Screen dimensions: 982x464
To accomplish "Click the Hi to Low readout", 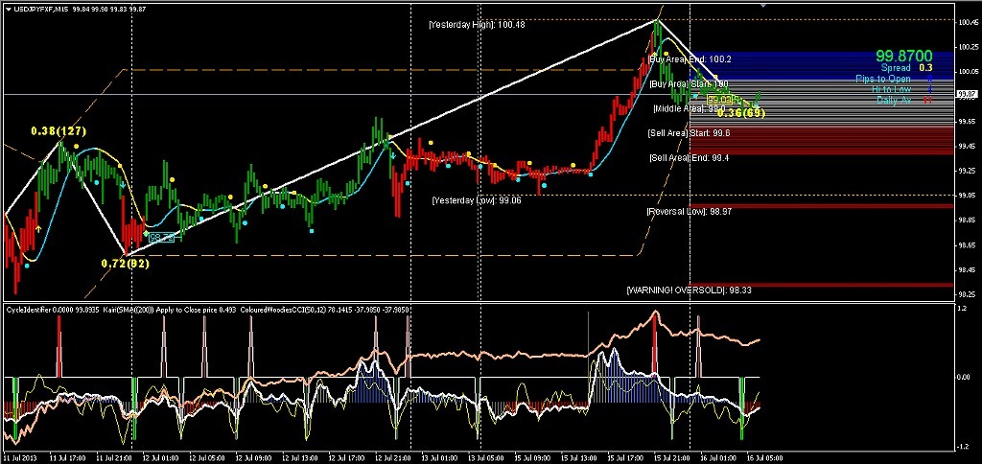I will (x=901, y=89).
